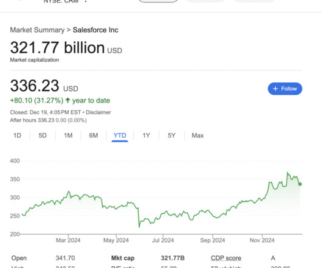Click the CDP score value A
The height and width of the screenshot is (268, 322).
click(x=273, y=258)
